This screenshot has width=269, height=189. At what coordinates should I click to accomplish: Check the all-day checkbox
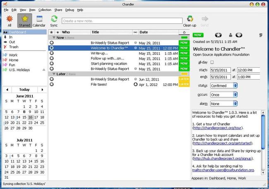pos(212,62)
